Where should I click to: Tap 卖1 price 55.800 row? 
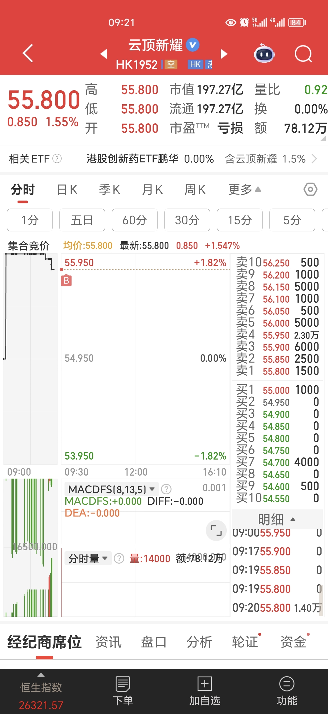[x=277, y=371]
